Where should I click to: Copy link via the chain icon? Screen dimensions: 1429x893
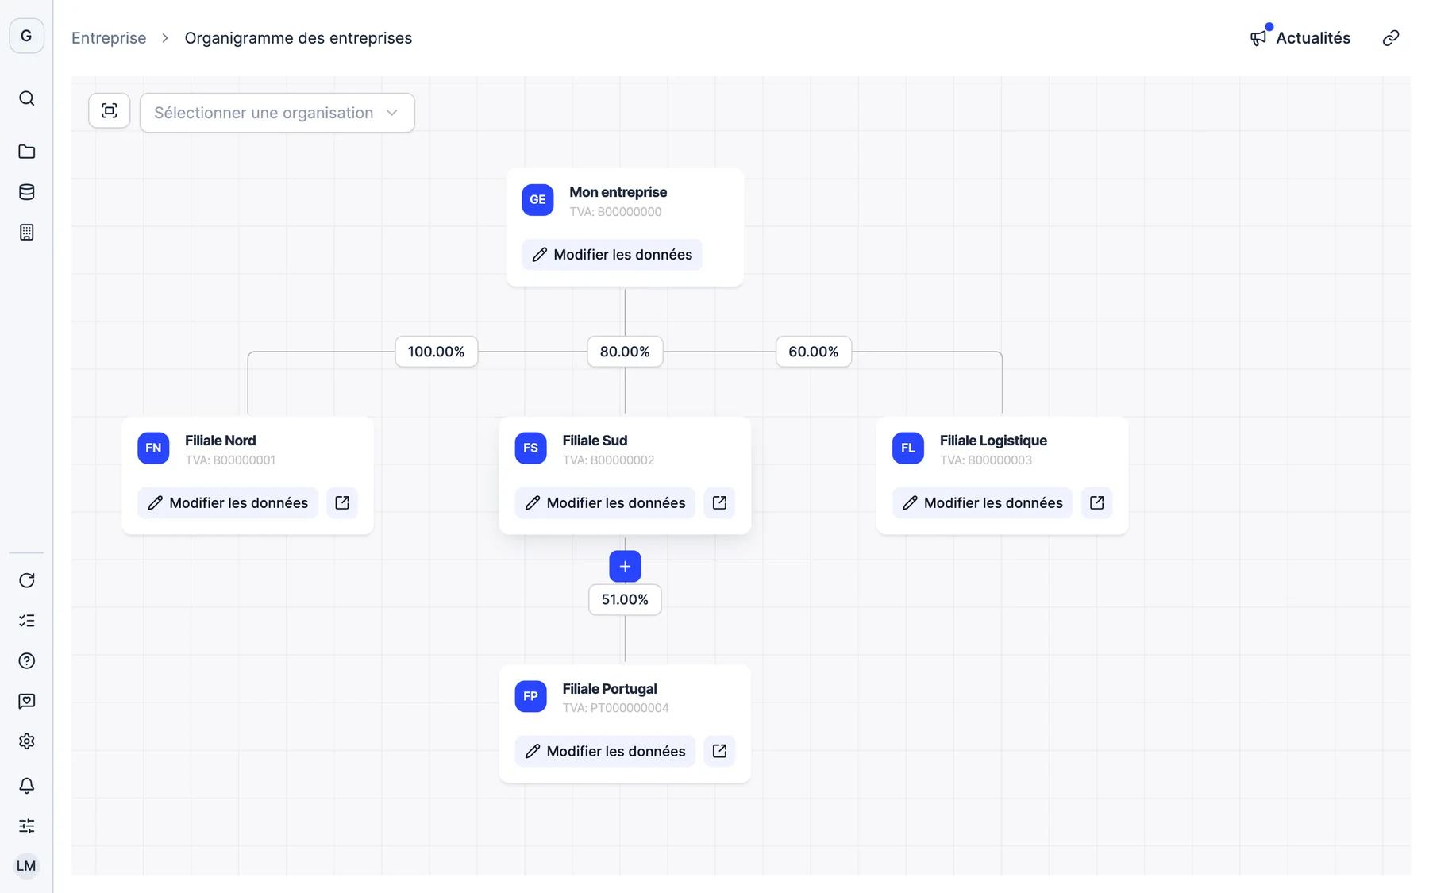pyautogui.click(x=1390, y=38)
